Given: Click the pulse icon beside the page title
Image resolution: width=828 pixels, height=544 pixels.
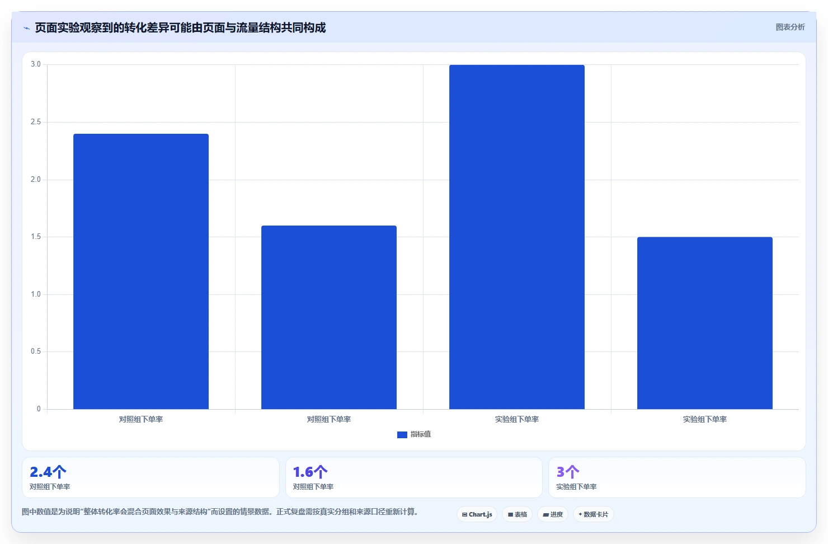Looking at the screenshot, I should 26,28.
